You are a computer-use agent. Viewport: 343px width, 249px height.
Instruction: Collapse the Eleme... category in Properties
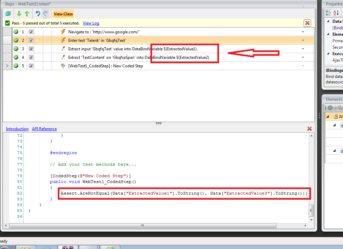(x=328, y=34)
